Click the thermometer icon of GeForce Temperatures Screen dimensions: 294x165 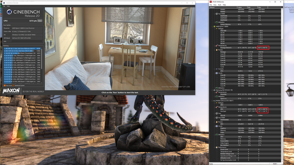(217, 107)
